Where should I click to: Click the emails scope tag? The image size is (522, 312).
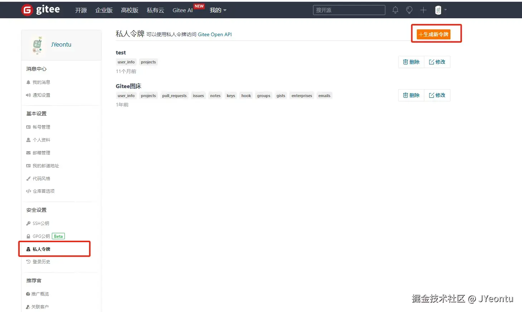(325, 96)
